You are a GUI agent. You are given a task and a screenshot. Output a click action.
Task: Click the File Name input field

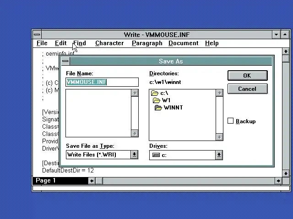(x=102, y=82)
